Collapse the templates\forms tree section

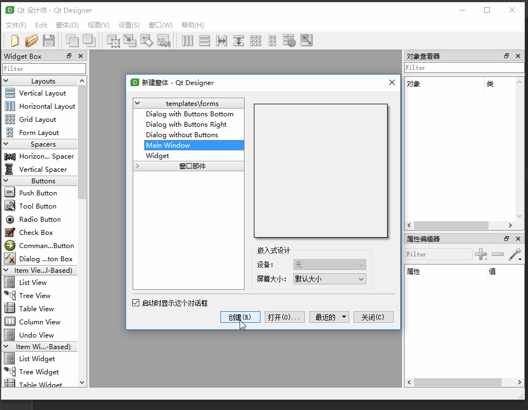click(138, 103)
